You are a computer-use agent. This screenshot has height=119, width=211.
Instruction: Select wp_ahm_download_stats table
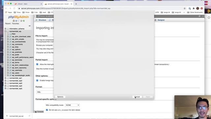[21, 37]
